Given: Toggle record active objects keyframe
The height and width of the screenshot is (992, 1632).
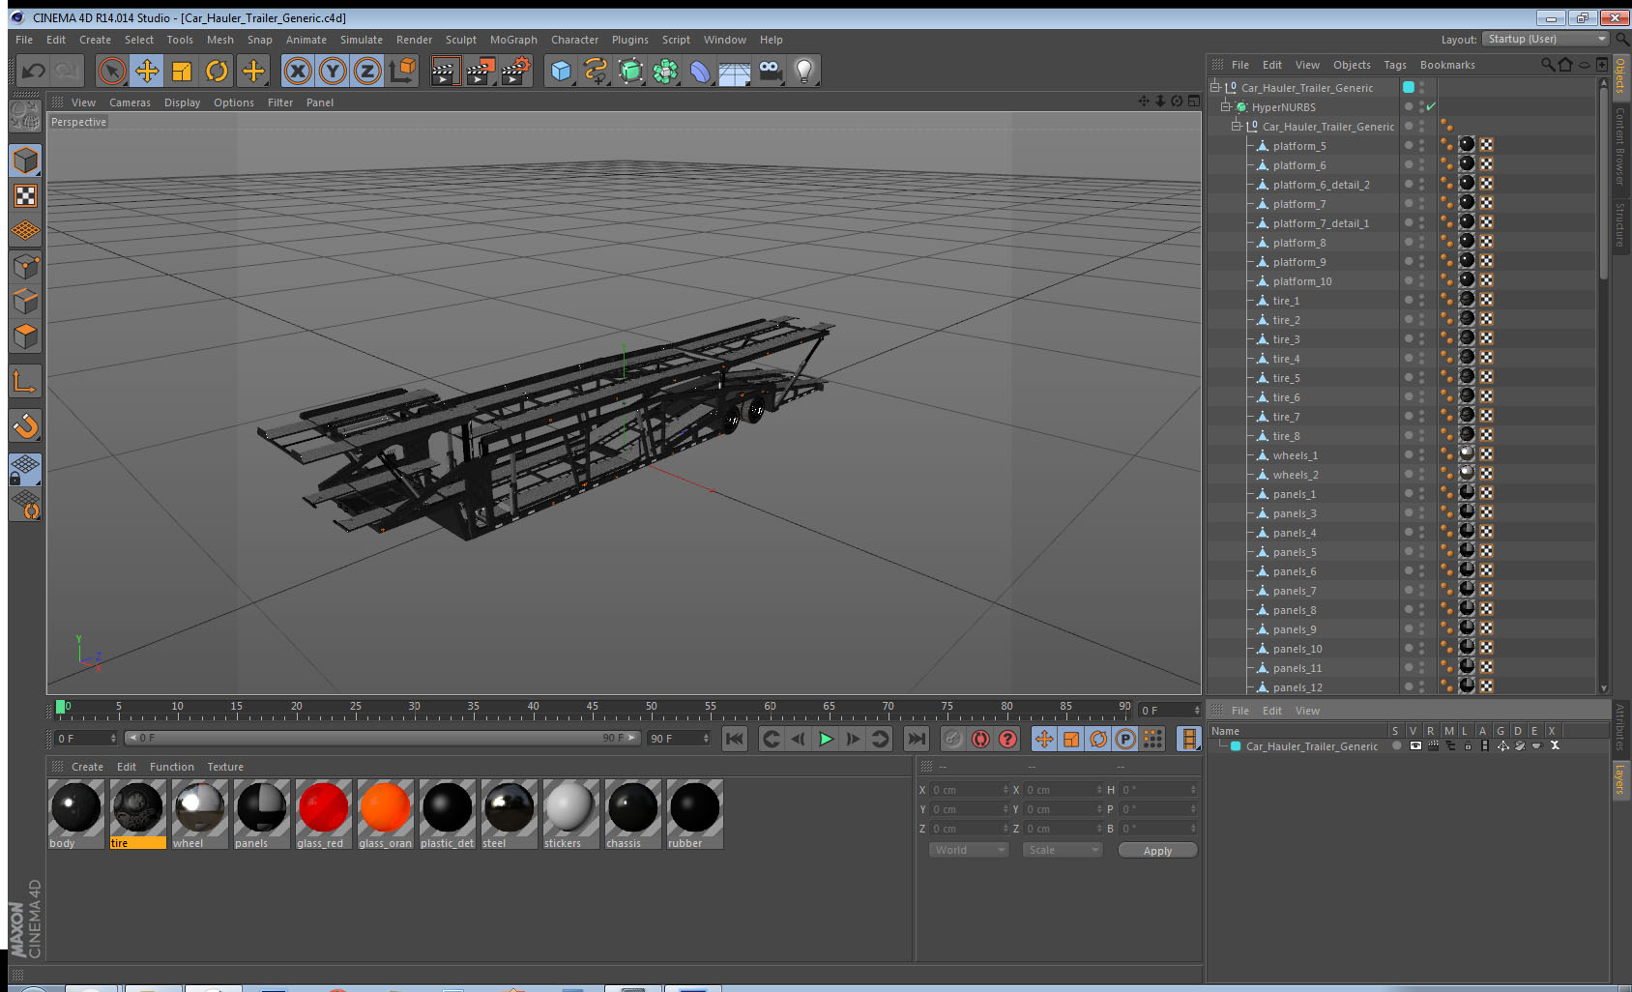Looking at the screenshot, I should pos(953,739).
